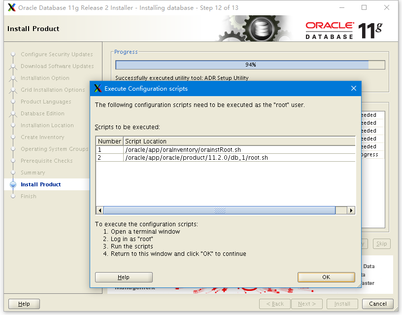Click the X icon in dialog title bar

tap(98, 88)
